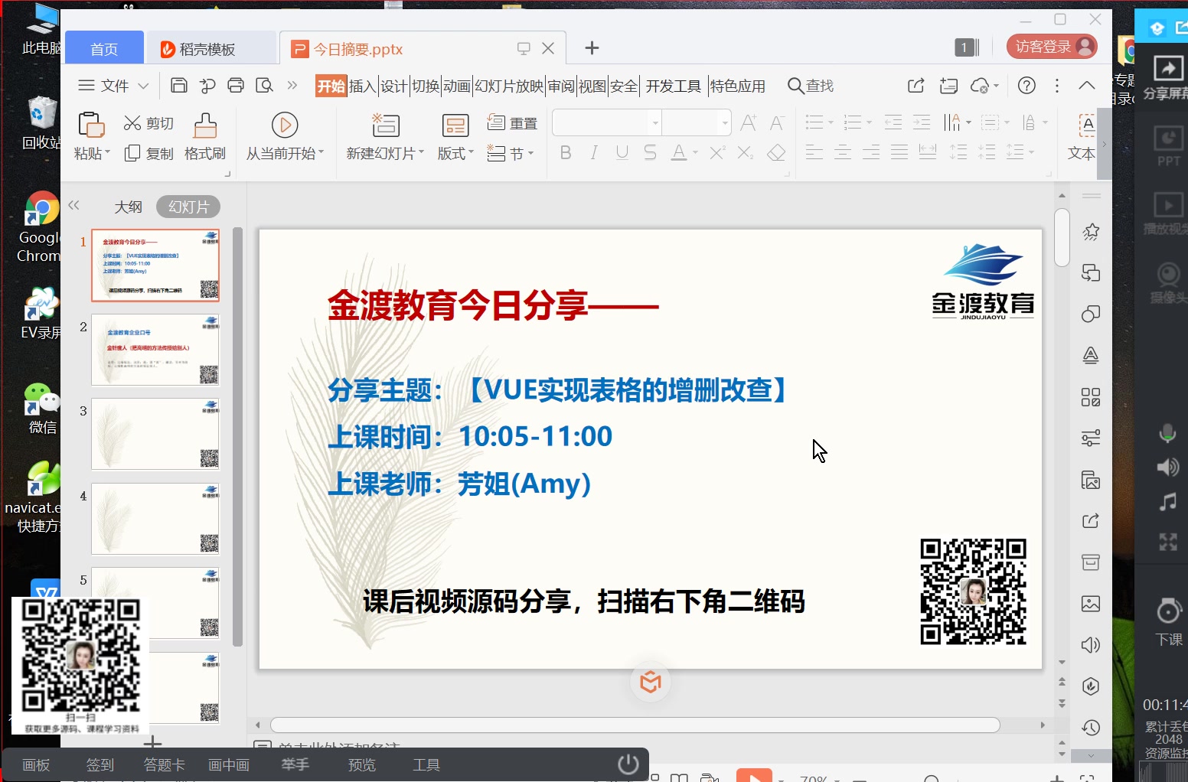Click the Cut (剪切) scissors button
The image size is (1188, 782).
(x=148, y=123)
